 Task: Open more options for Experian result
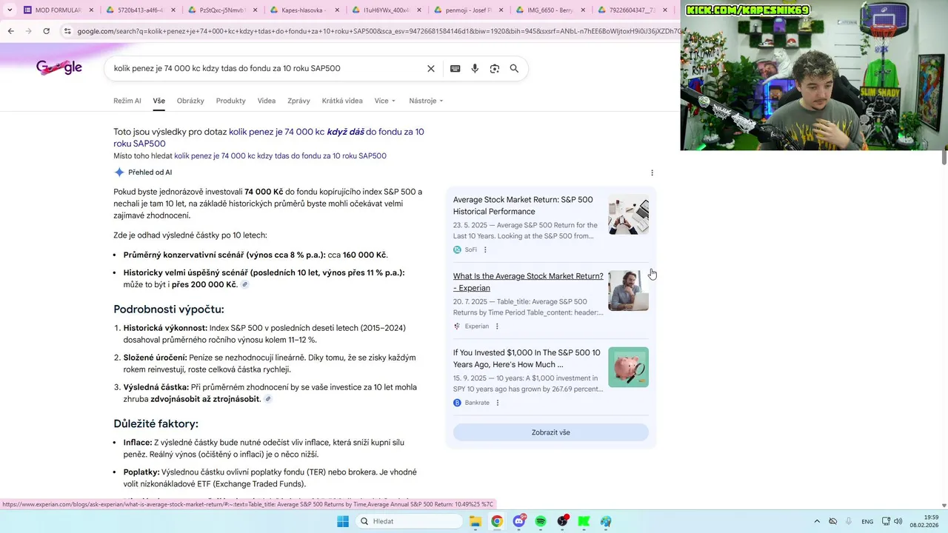497,326
